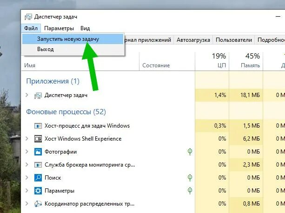This screenshot has width=285, height=213.
Task: Sort by the Память column header
Action: point(246,61)
